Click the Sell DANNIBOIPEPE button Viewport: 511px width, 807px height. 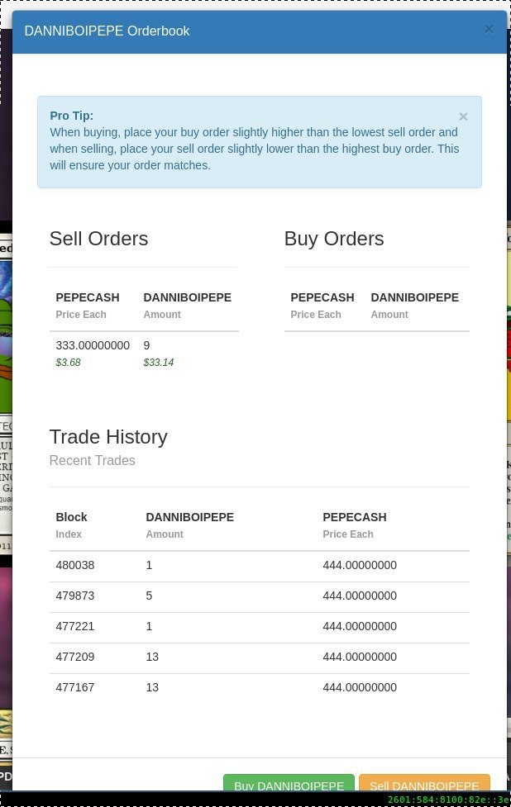pos(424,783)
